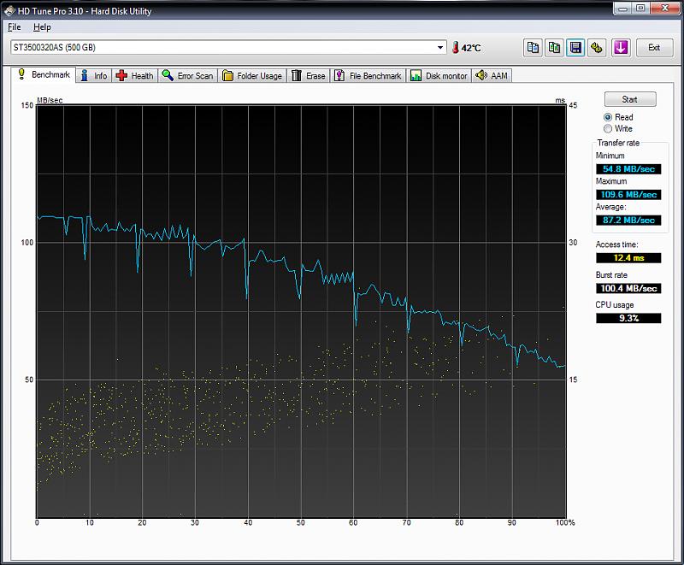This screenshot has height=565, width=684.
Task: Click the Exit button
Action: coord(654,48)
